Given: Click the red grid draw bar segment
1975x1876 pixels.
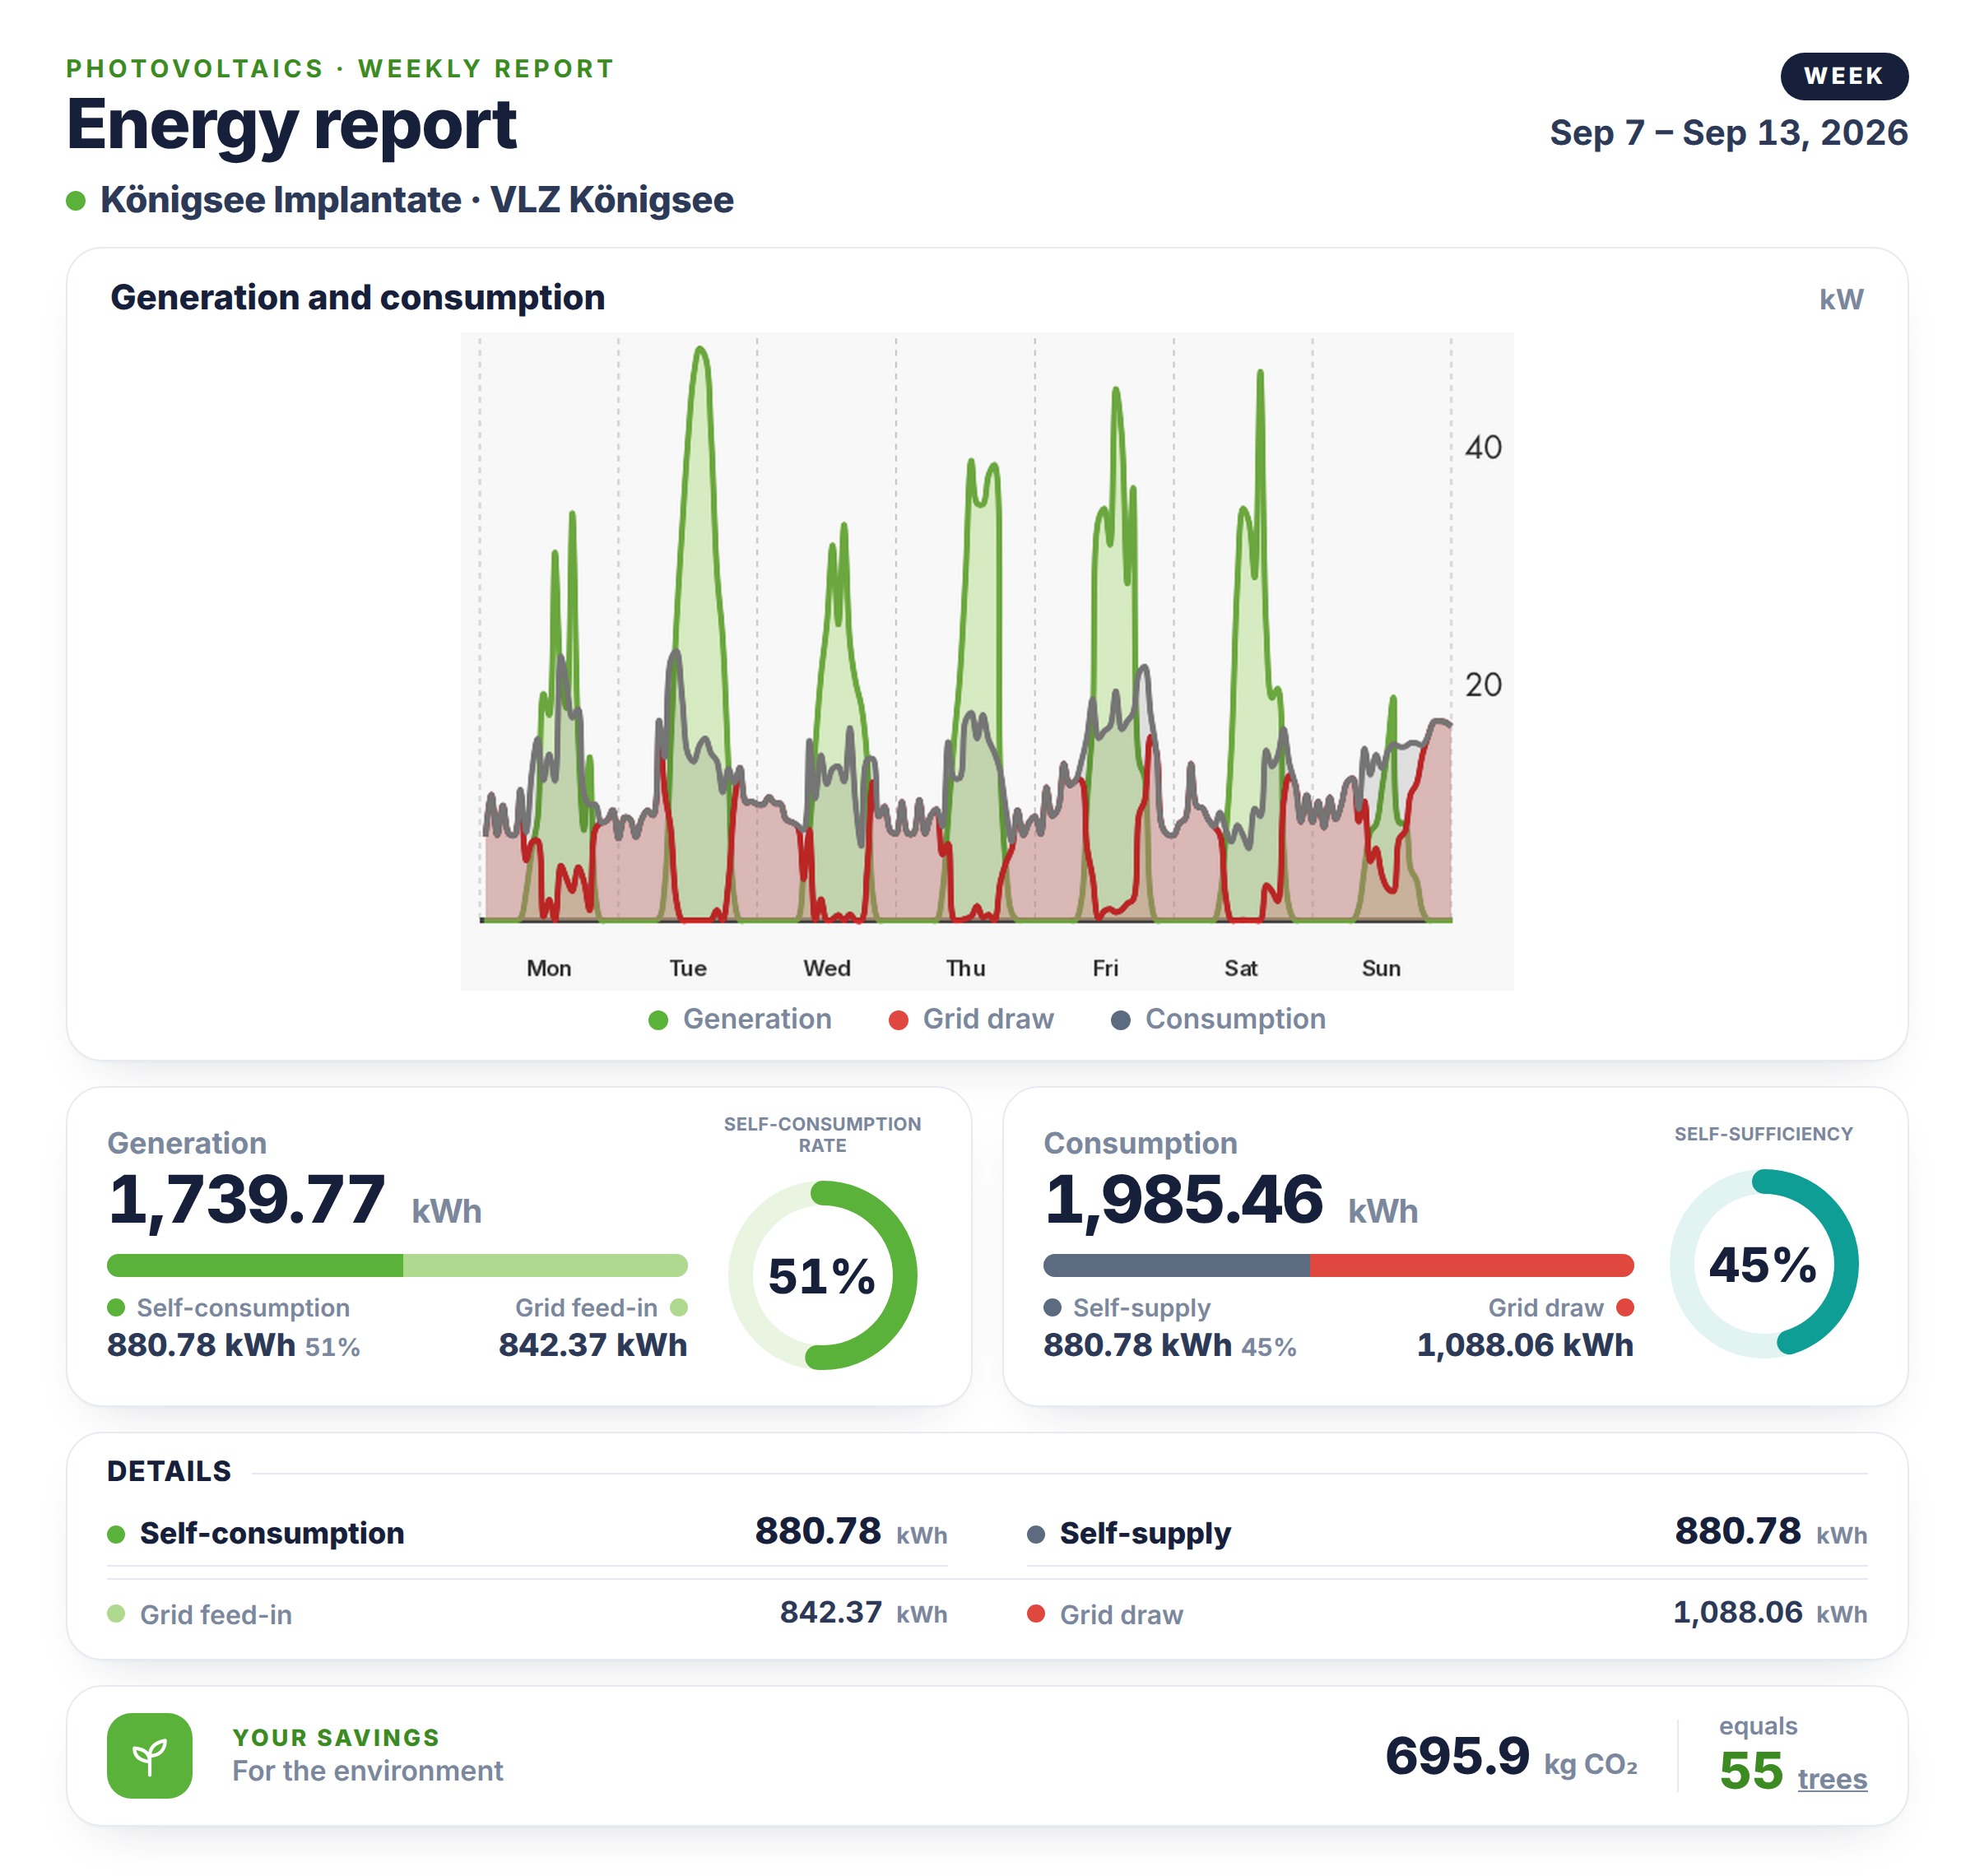Looking at the screenshot, I should pos(1471,1265).
